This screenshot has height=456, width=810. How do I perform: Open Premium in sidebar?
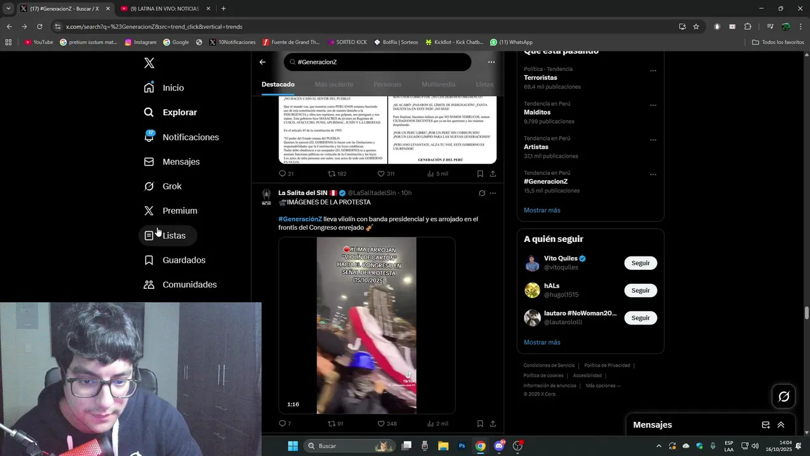(171, 210)
